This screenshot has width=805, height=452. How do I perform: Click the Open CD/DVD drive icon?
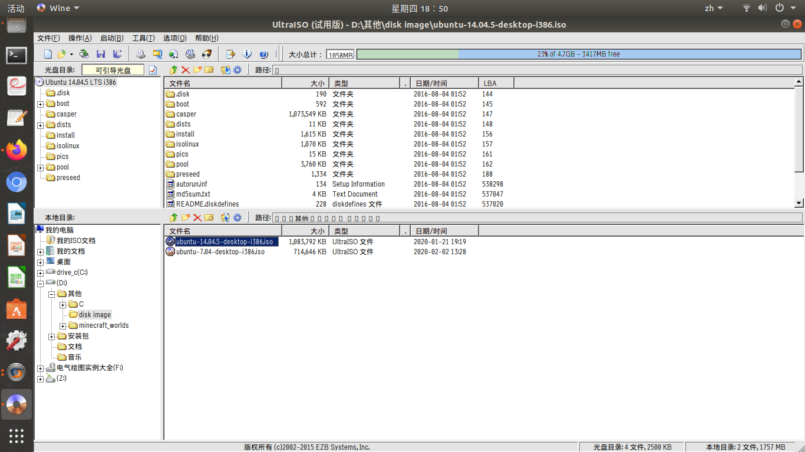84,54
